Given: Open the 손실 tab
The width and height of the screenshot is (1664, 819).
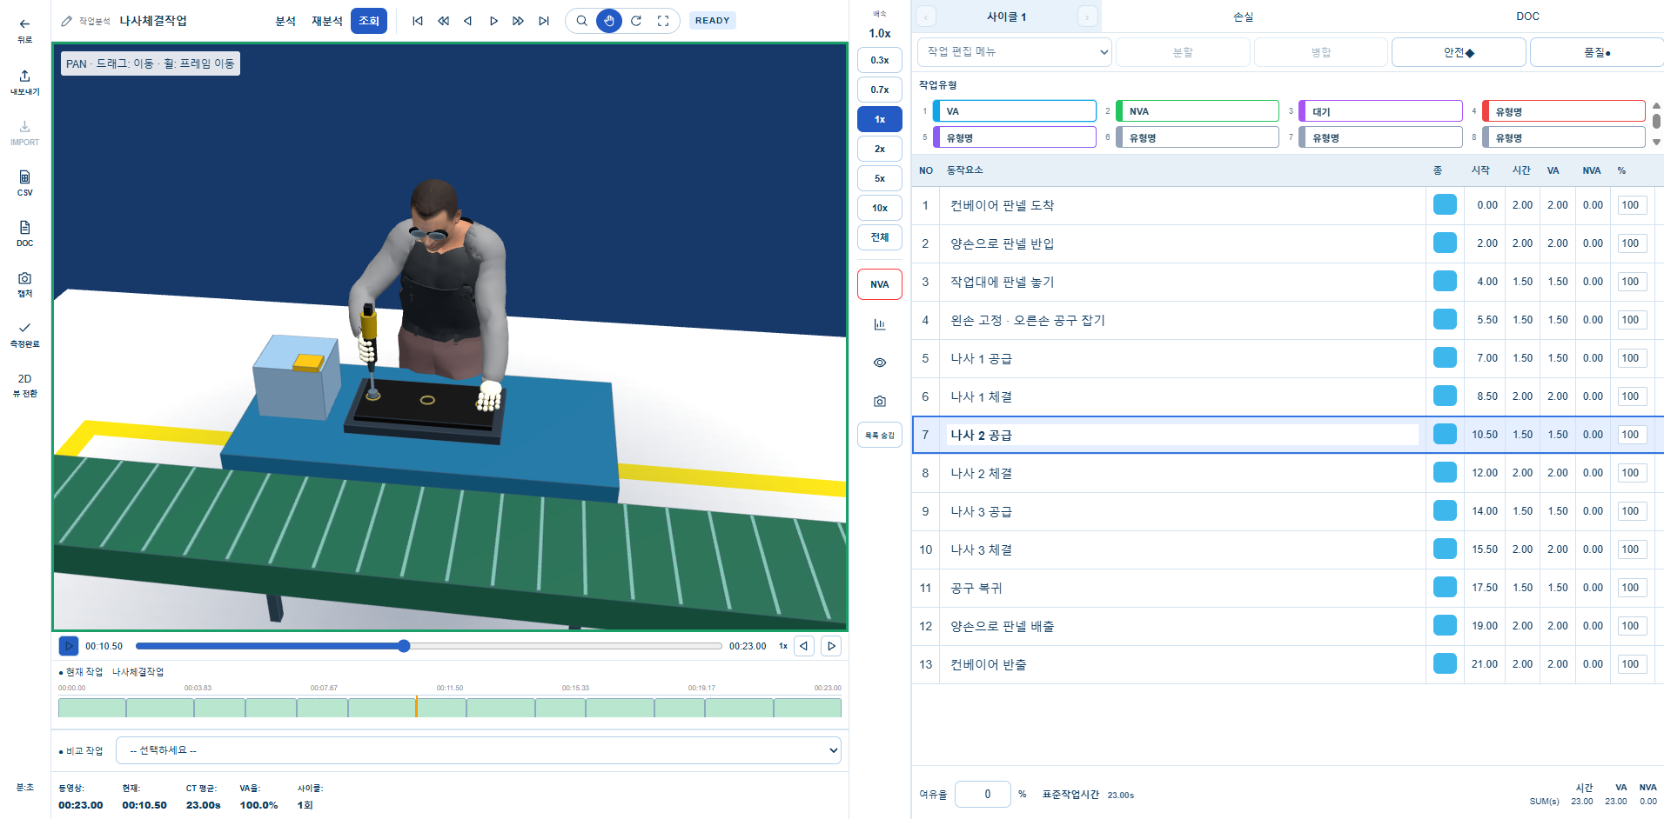Looking at the screenshot, I should pyautogui.click(x=1243, y=17).
